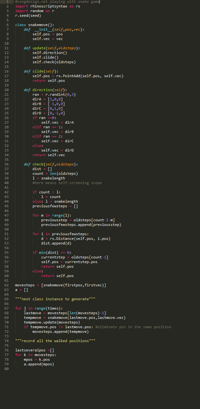Click 'def update(self,oldsteps):' definition
200x409 pixels.
pos(52,48)
